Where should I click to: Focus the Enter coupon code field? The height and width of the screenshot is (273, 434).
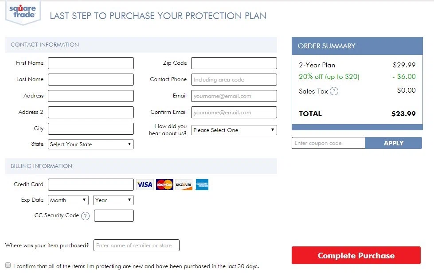point(328,143)
